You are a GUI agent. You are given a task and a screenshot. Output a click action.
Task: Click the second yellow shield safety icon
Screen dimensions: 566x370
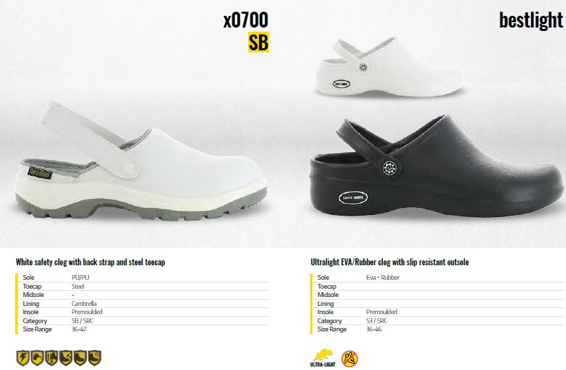pos(37,358)
